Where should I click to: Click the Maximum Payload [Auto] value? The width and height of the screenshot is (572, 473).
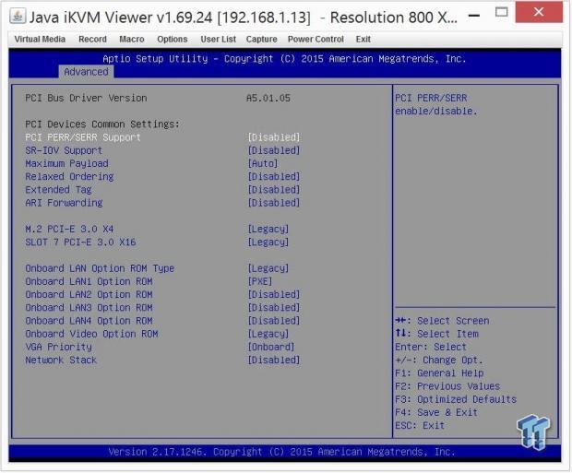click(x=263, y=164)
